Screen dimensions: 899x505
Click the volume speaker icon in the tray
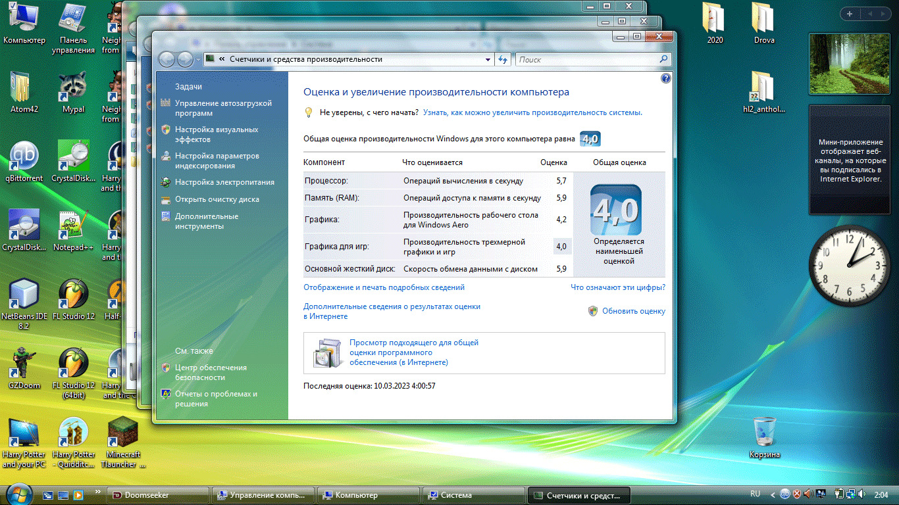coord(860,494)
